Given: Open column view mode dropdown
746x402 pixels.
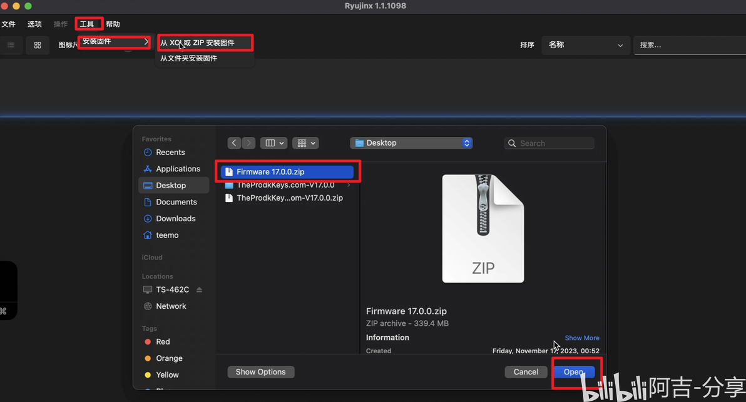Looking at the screenshot, I should pyautogui.click(x=274, y=143).
